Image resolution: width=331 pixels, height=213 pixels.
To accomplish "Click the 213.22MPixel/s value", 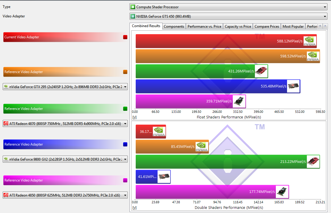I will pos(293,161).
